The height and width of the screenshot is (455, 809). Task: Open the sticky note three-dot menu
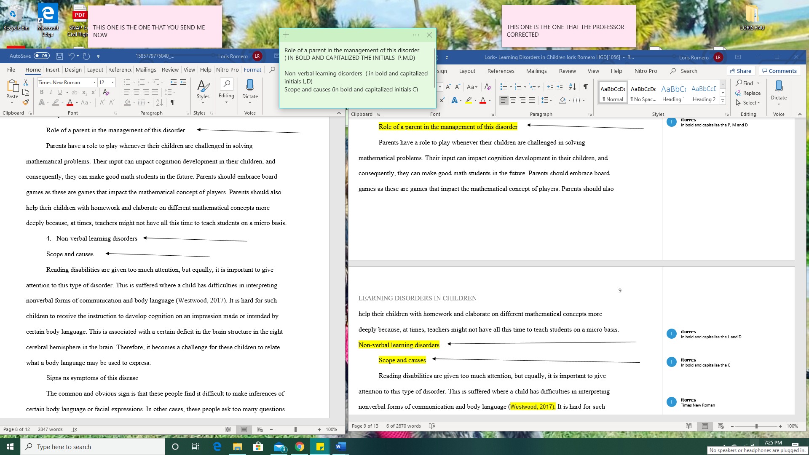(416, 35)
